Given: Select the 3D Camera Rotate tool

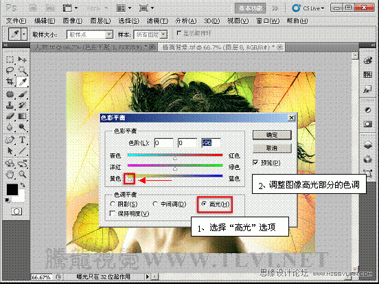Looking at the screenshot, I should pos(23,164).
